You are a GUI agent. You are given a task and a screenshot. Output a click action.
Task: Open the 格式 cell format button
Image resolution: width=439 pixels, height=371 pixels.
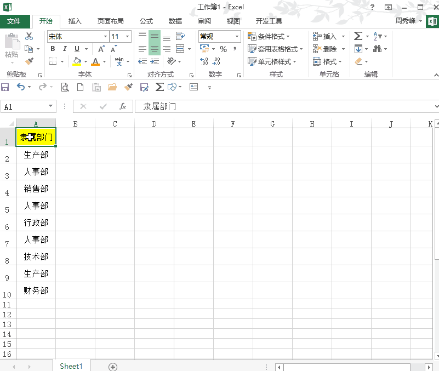pos(327,61)
